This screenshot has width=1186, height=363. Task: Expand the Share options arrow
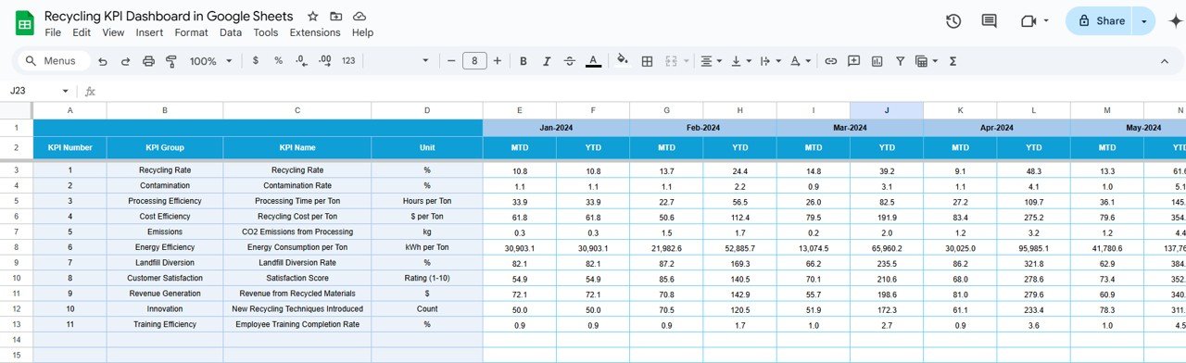(1145, 20)
